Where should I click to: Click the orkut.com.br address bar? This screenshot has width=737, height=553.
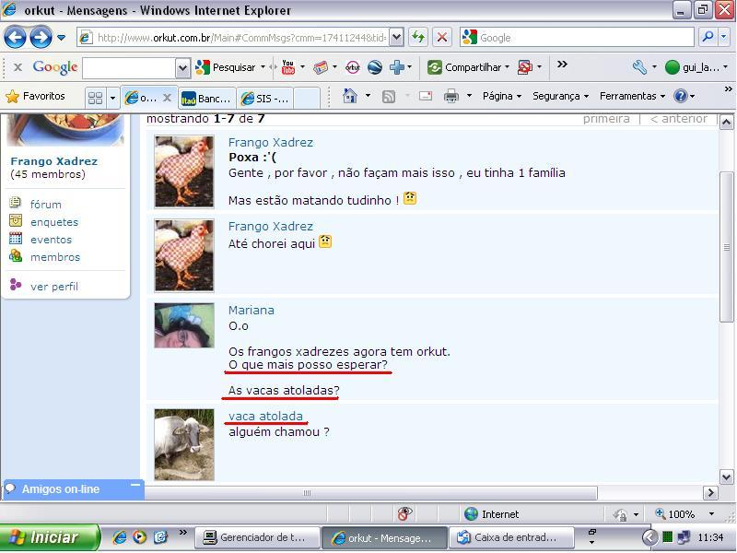pos(233,38)
